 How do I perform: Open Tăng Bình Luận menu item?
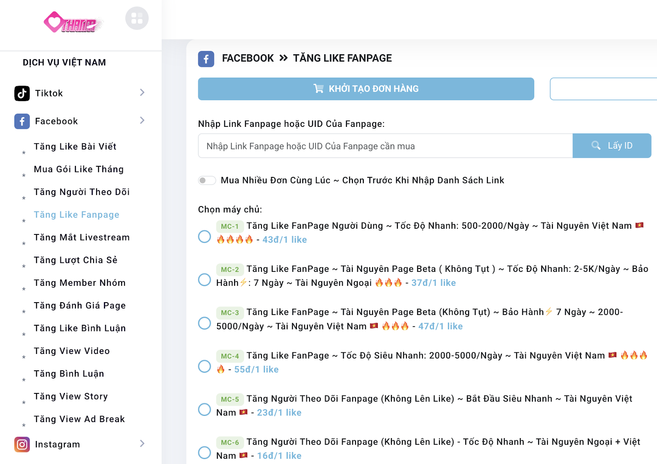pos(69,374)
